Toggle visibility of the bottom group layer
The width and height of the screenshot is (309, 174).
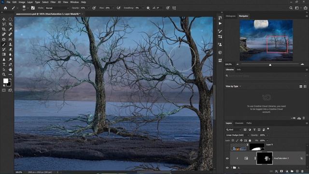click(x=227, y=168)
